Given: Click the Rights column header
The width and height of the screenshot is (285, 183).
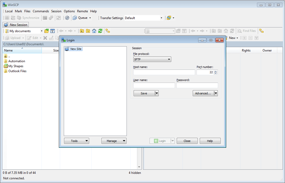Looking at the screenshot, I should click(250, 50).
